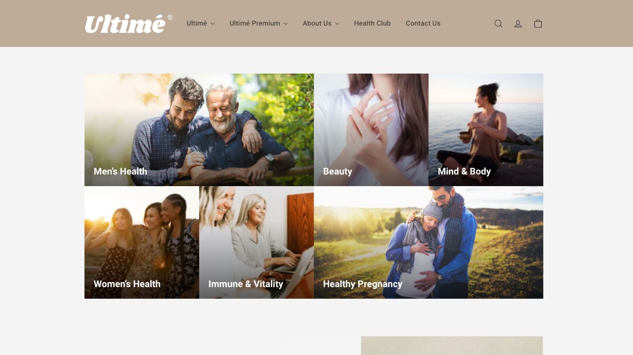633x355 pixels.
Task: Open the Mind & Body category tile
Action: pyautogui.click(x=486, y=130)
